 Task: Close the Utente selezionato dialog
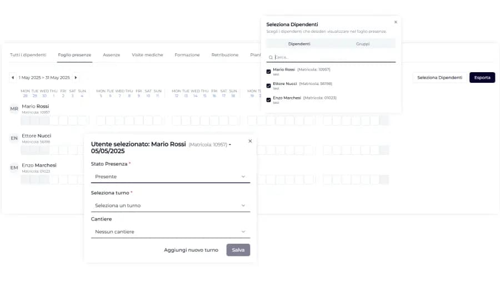point(250,141)
